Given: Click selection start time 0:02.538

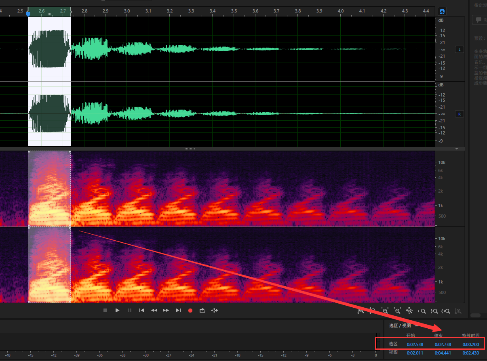Looking at the screenshot, I should click(415, 344).
